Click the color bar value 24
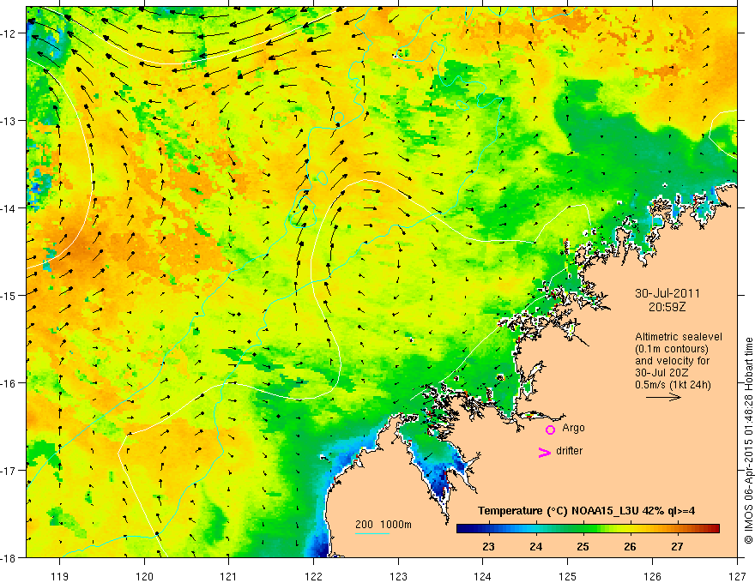 coord(535,546)
